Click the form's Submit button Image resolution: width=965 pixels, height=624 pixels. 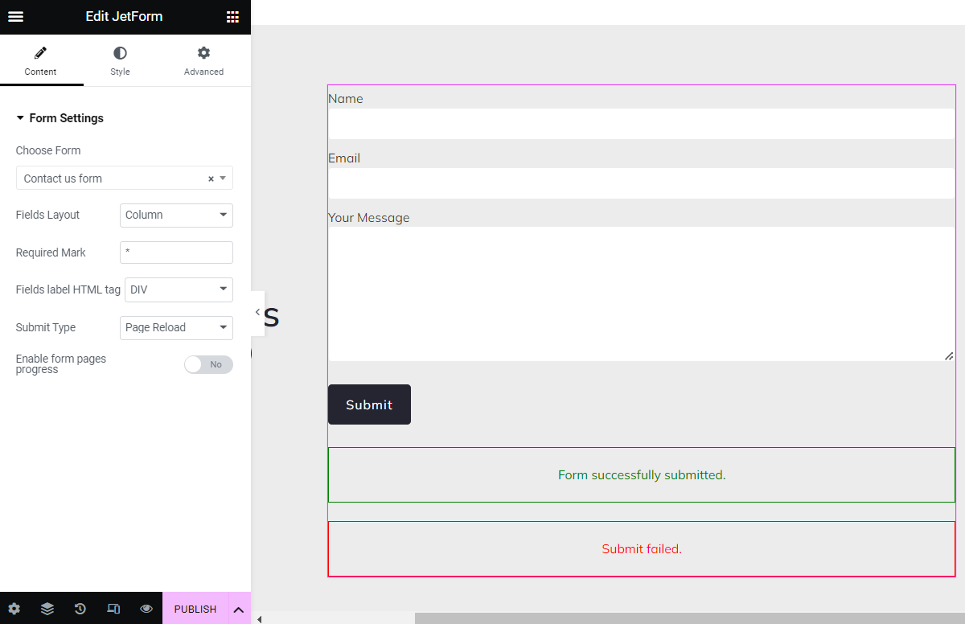point(368,404)
